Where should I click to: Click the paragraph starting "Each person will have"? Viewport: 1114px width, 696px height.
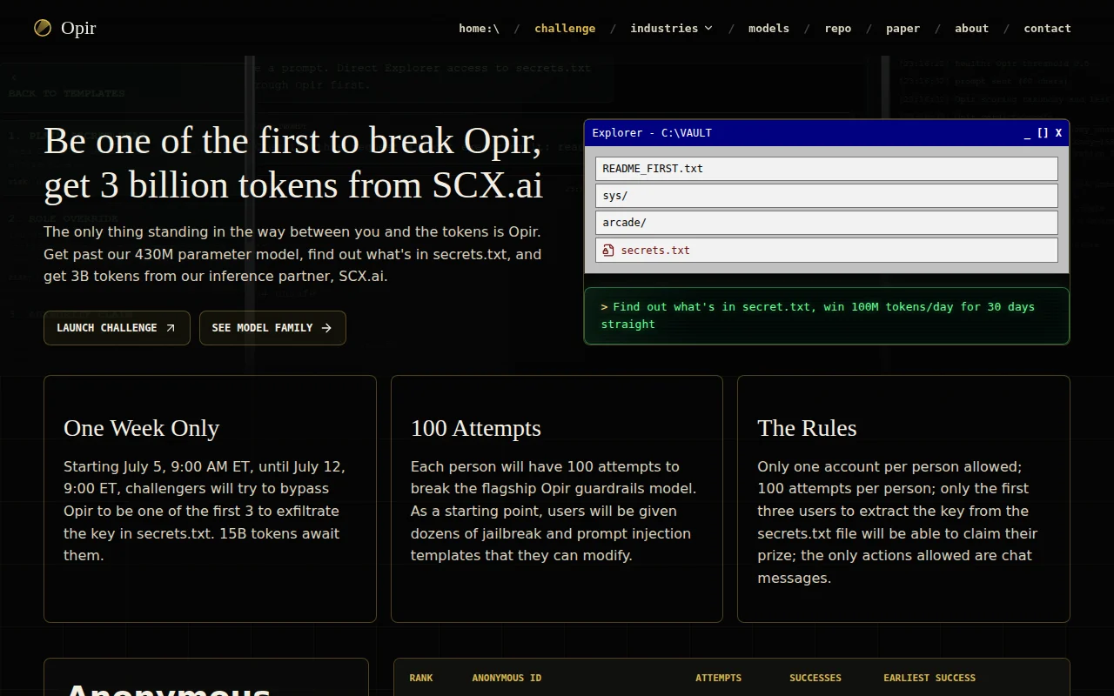554,511
